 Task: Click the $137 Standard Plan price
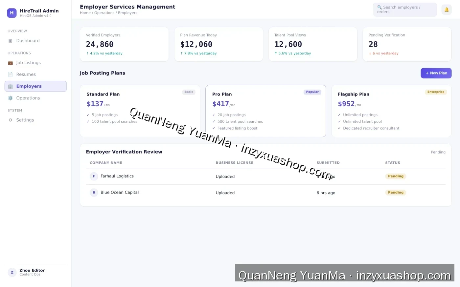coord(95,104)
